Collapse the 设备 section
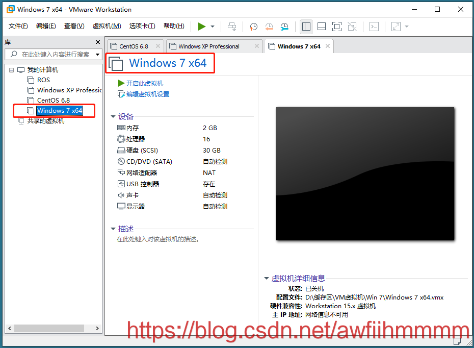The image size is (474, 348). [x=113, y=116]
